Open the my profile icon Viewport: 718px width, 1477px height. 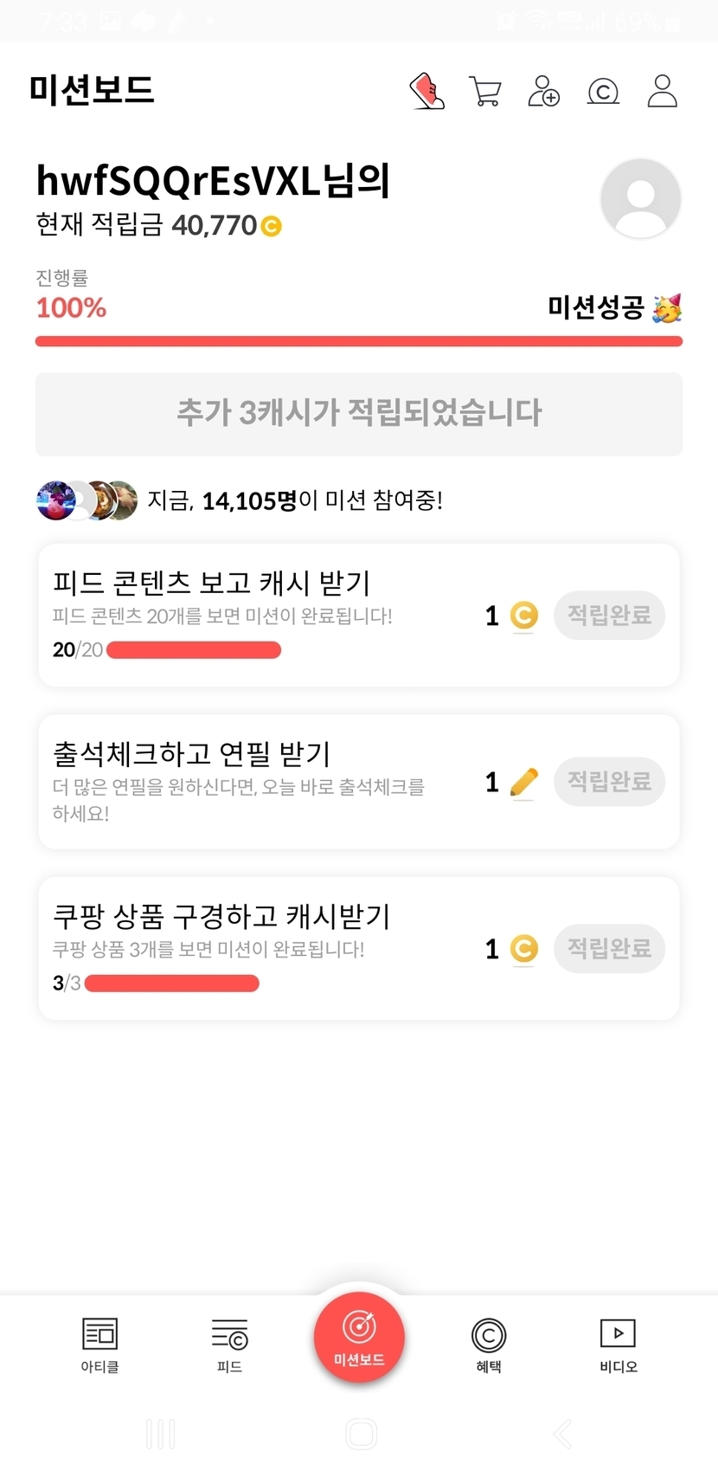pyautogui.click(x=662, y=91)
